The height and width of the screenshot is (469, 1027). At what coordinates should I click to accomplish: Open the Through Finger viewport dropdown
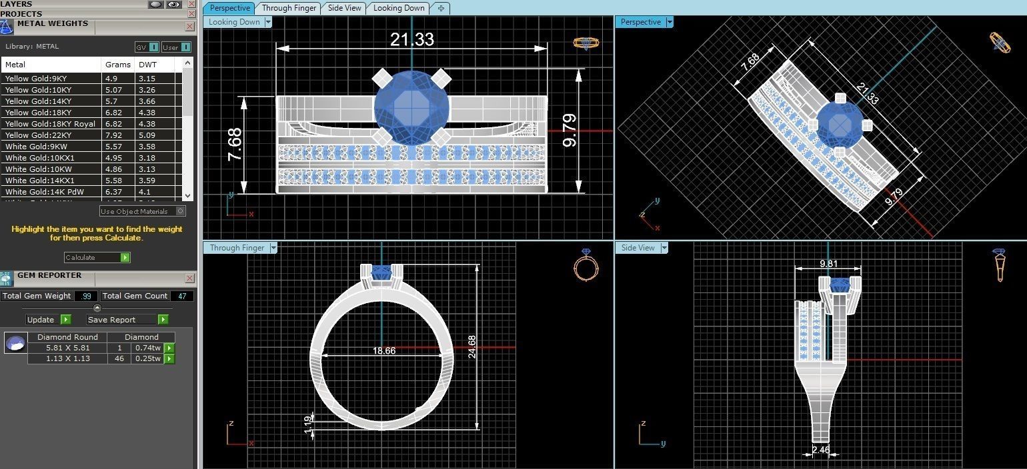pos(273,248)
